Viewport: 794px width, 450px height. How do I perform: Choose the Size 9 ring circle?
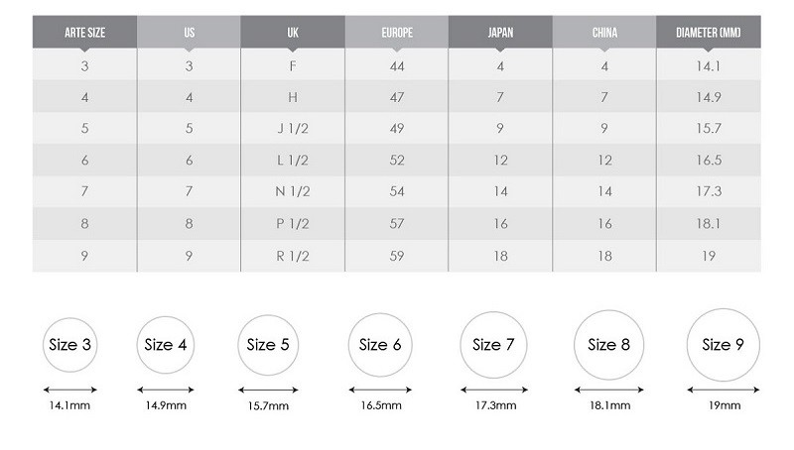(x=724, y=345)
